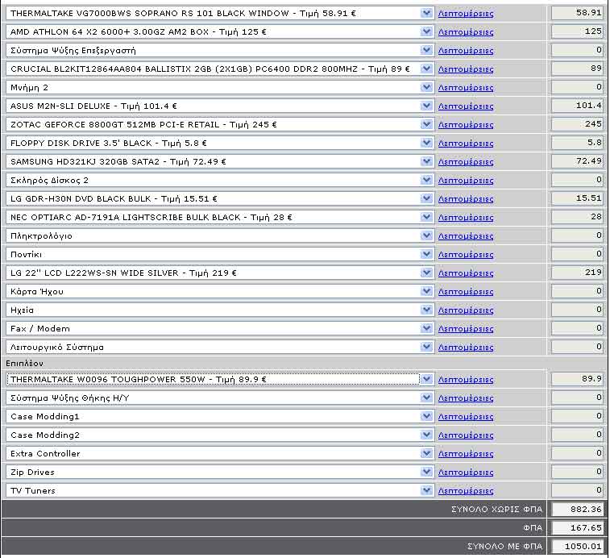View Λεπτομέρειες for AMD ATHLON 64 X2
Image resolution: width=610 pixels, height=558 pixels.
click(x=466, y=32)
